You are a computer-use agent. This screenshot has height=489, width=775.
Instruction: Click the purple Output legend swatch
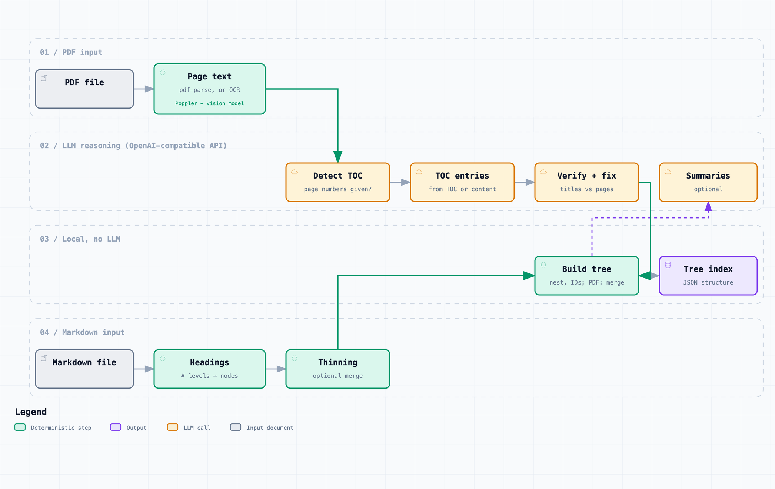pyautogui.click(x=116, y=427)
